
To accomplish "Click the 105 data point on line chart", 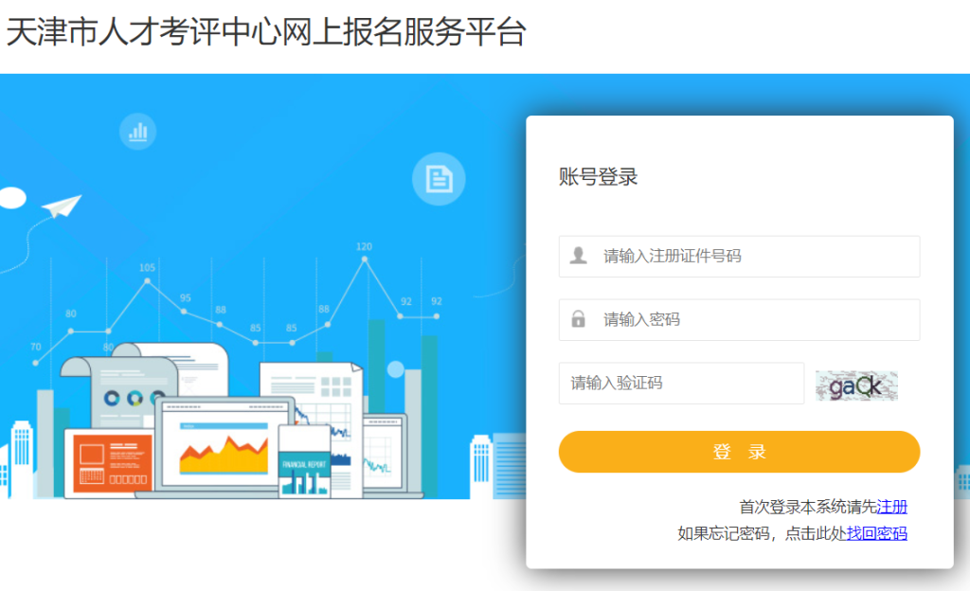I will [x=147, y=280].
